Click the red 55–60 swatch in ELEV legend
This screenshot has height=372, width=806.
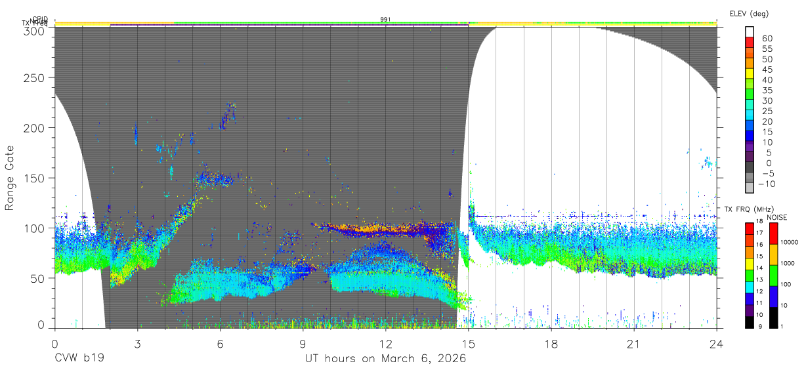(751, 43)
